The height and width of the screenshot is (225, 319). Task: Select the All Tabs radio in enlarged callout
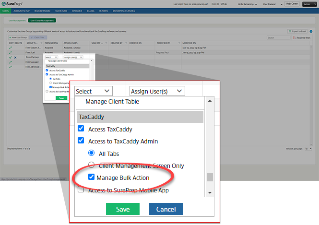coord(91,153)
